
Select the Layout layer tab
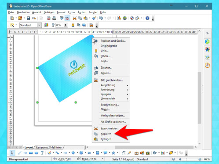pos(29,147)
